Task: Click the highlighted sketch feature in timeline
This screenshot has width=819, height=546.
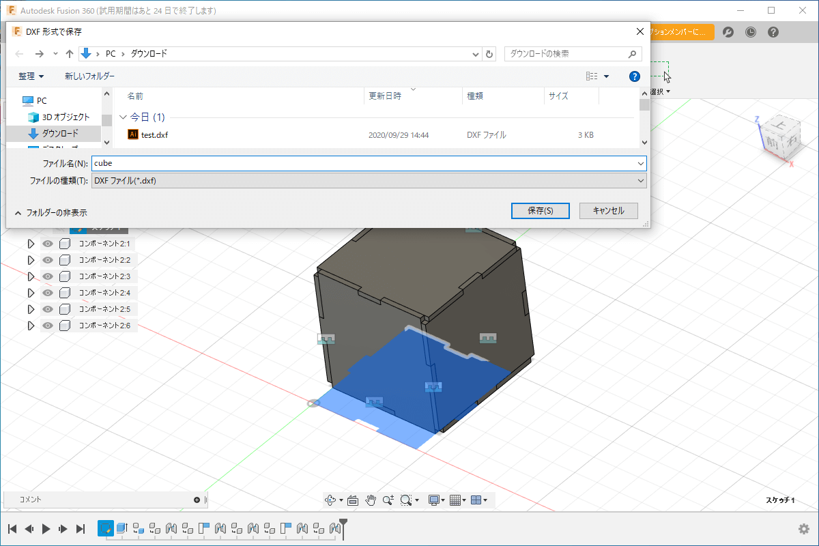Action: click(105, 528)
